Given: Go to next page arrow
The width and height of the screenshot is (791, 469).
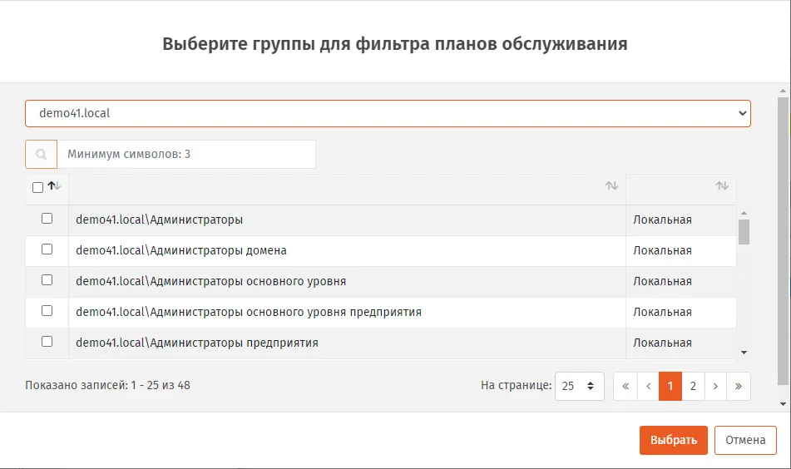Looking at the screenshot, I should pos(715,387).
